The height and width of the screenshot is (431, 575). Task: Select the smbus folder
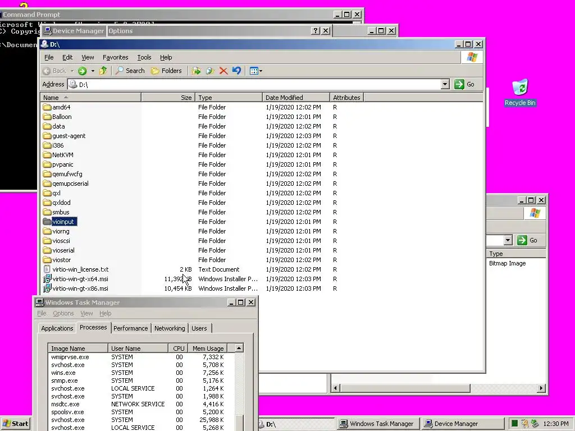(56, 212)
